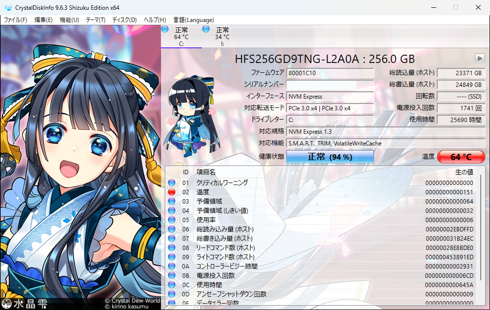The image size is (490, 310).
Task: Open the ファイル(F) menu
Action: [x=15, y=20]
